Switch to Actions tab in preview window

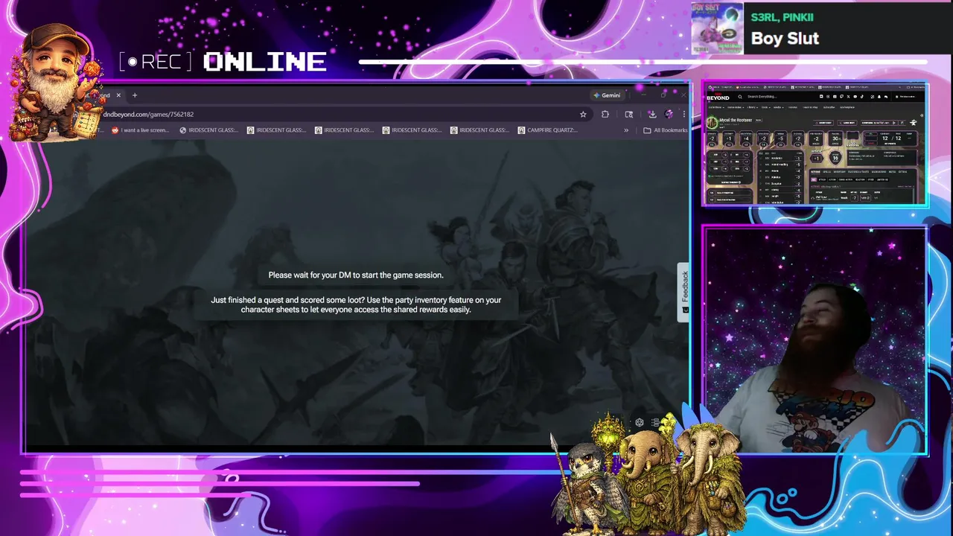tap(815, 172)
